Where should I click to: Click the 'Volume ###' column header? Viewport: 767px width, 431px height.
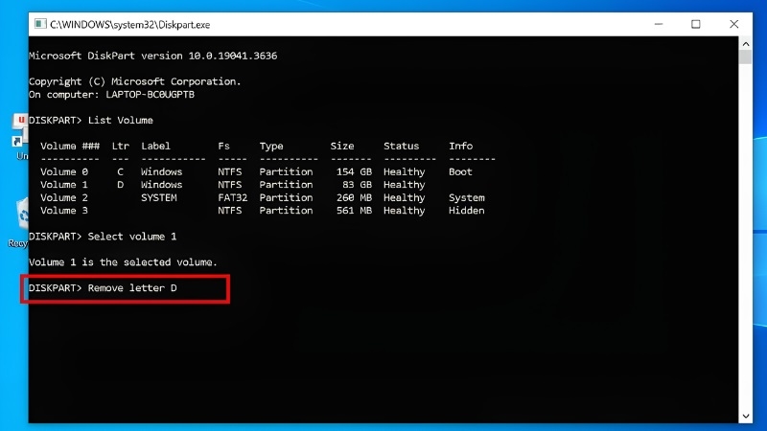pyautogui.click(x=70, y=147)
